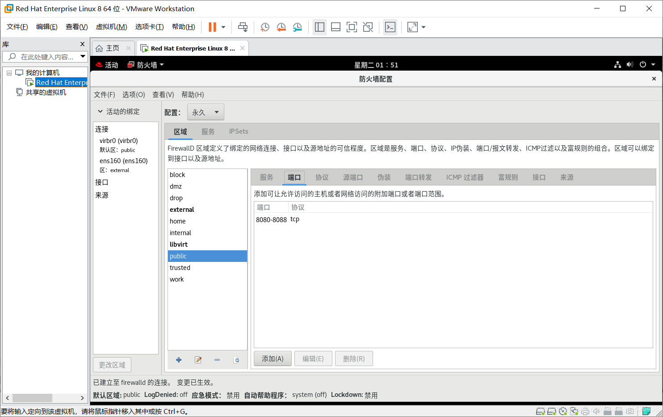Viewport: 663px width, 417px height.
Task: Close the library panel
Action: pos(82,44)
